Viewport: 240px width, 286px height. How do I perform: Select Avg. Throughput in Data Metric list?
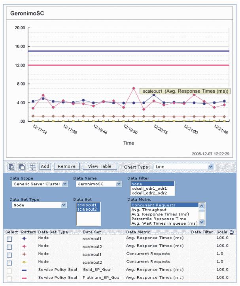tap(164, 210)
